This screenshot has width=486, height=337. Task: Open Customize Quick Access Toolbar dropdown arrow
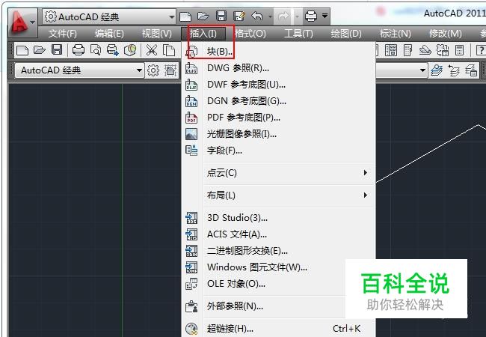click(x=324, y=15)
